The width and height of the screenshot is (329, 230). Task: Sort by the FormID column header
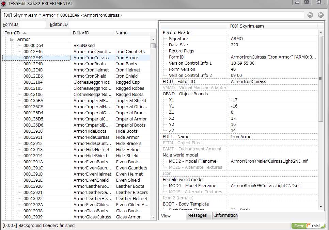37,33
